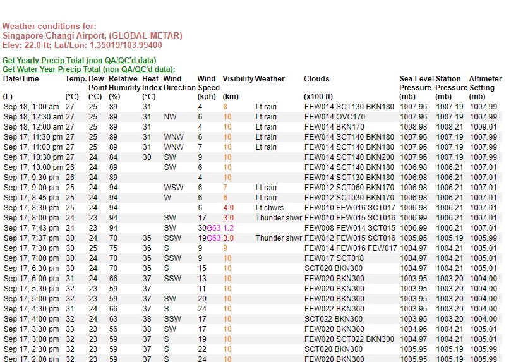
Task: Click the Heat Index column header
Action: coord(152,83)
